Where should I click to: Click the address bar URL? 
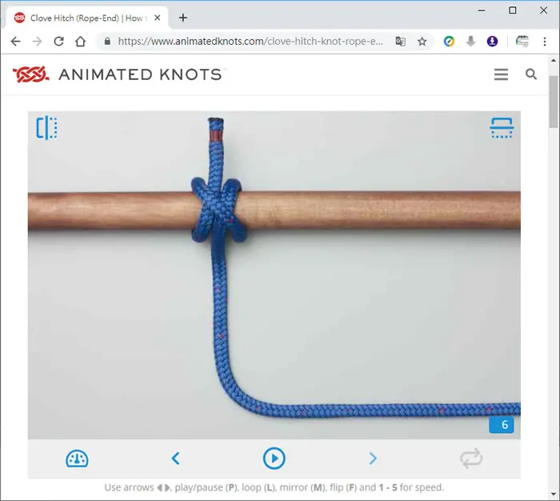[x=250, y=42]
